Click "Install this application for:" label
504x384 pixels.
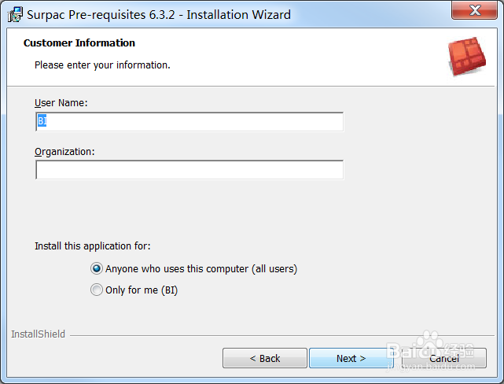pyautogui.click(x=93, y=246)
